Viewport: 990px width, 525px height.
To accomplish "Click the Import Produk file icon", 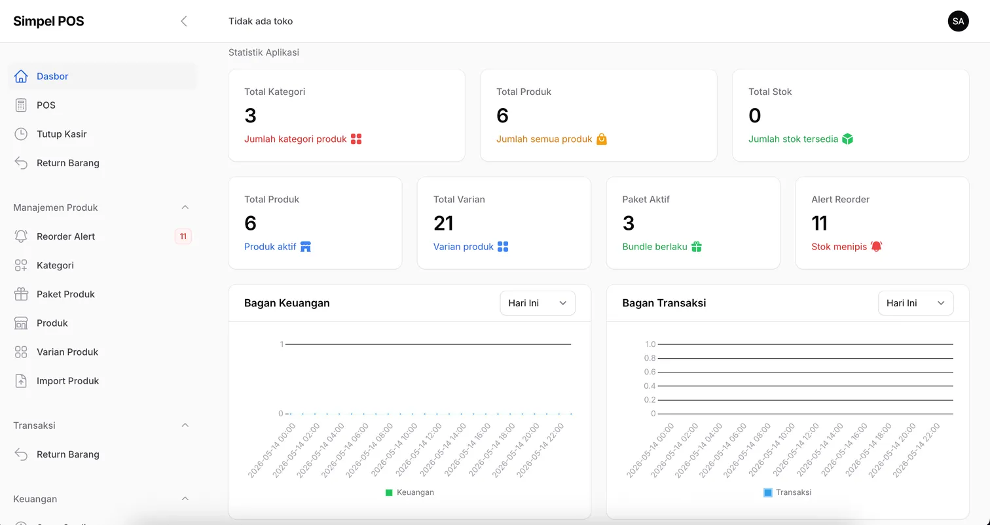I will coord(21,380).
